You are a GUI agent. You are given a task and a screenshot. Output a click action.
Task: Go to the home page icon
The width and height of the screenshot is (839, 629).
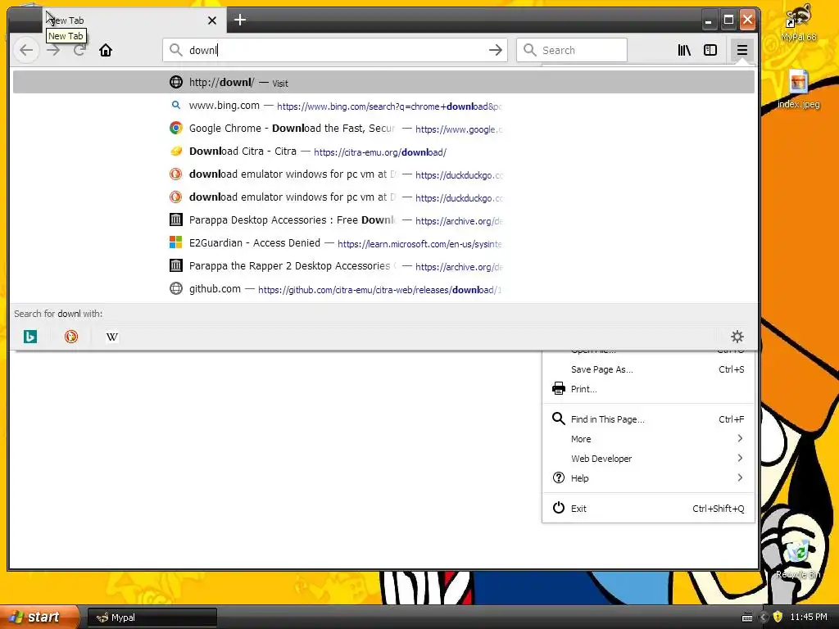coord(106,50)
